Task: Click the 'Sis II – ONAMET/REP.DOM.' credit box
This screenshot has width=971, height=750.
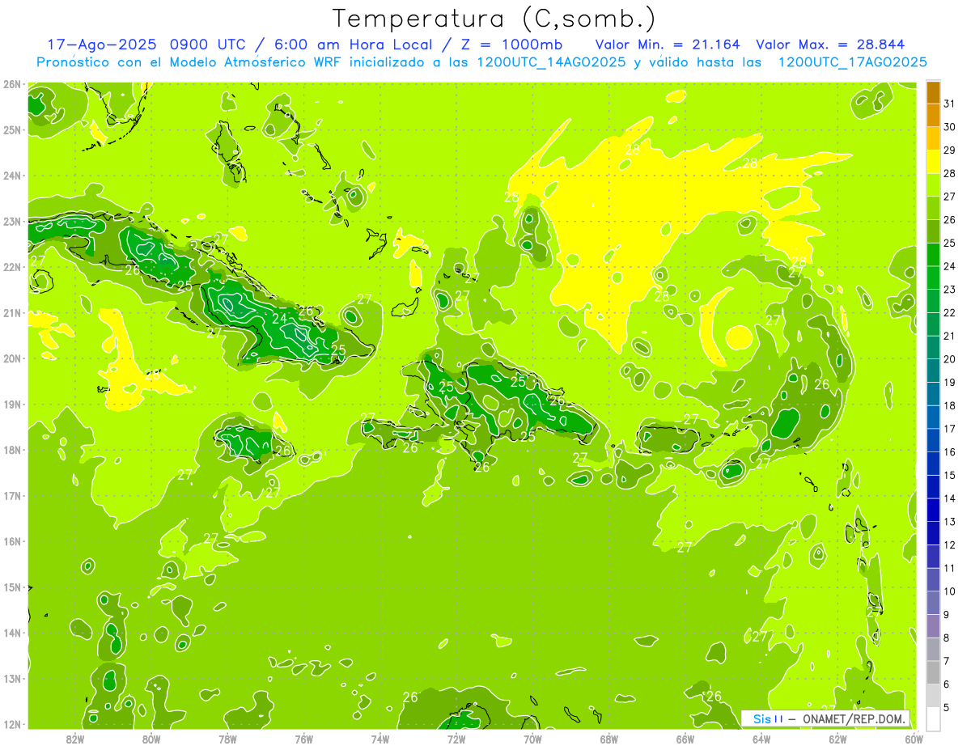Action: [x=825, y=718]
